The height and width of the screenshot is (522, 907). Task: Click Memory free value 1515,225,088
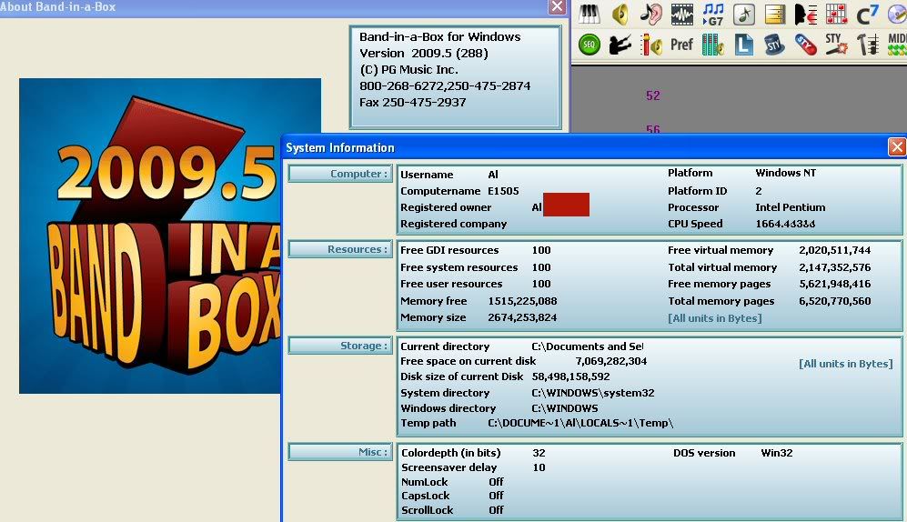pyautogui.click(x=522, y=301)
